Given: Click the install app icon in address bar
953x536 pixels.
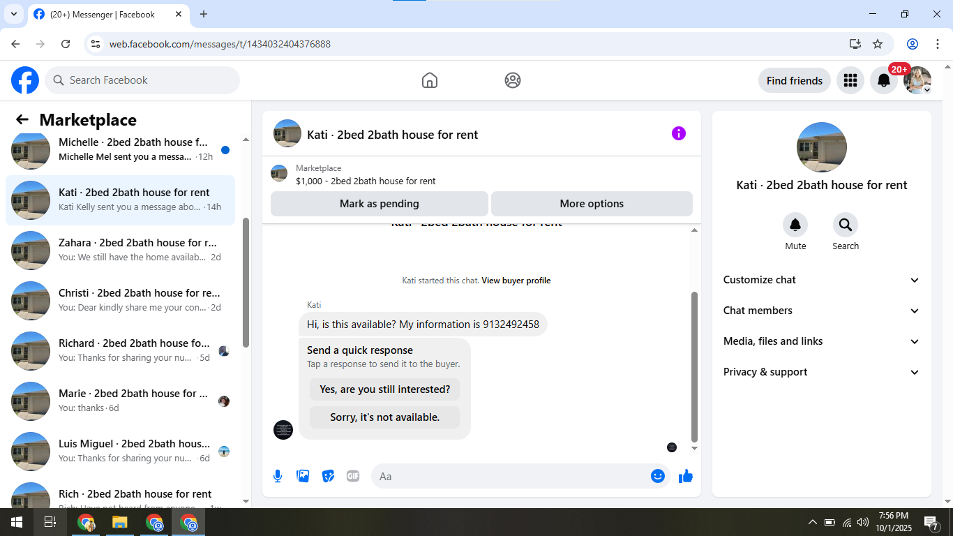Looking at the screenshot, I should pos(855,44).
